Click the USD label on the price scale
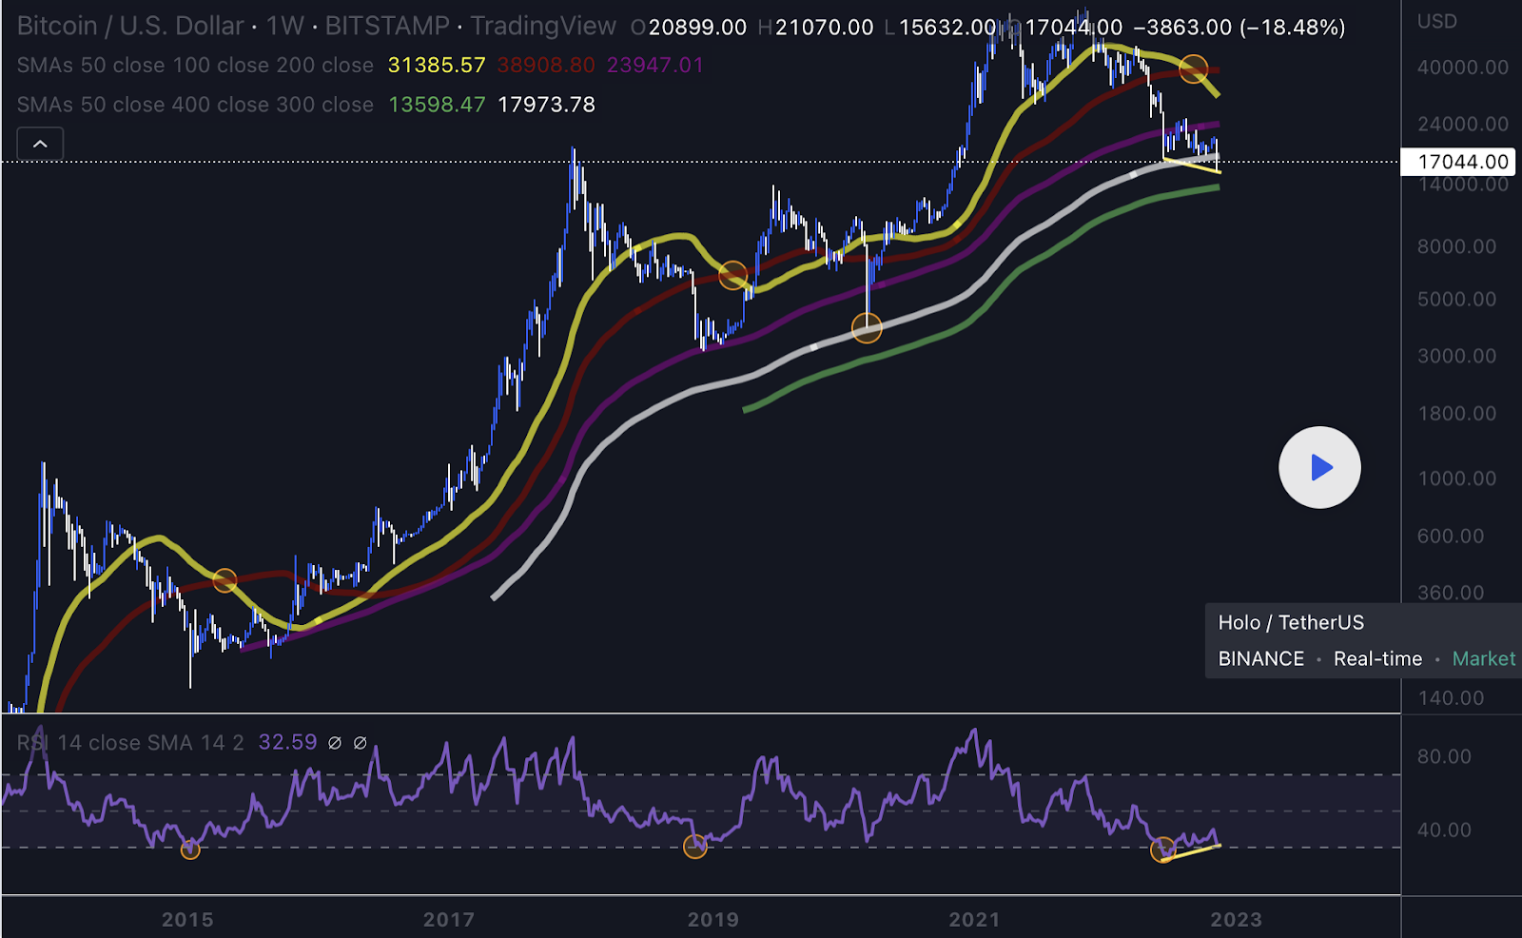 [1436, 21]
